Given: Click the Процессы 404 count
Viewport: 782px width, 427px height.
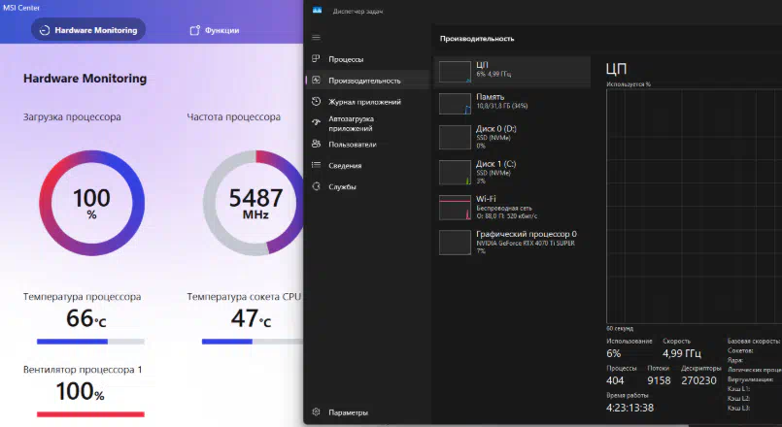Looking at the screenshot, I should [615, 380].
